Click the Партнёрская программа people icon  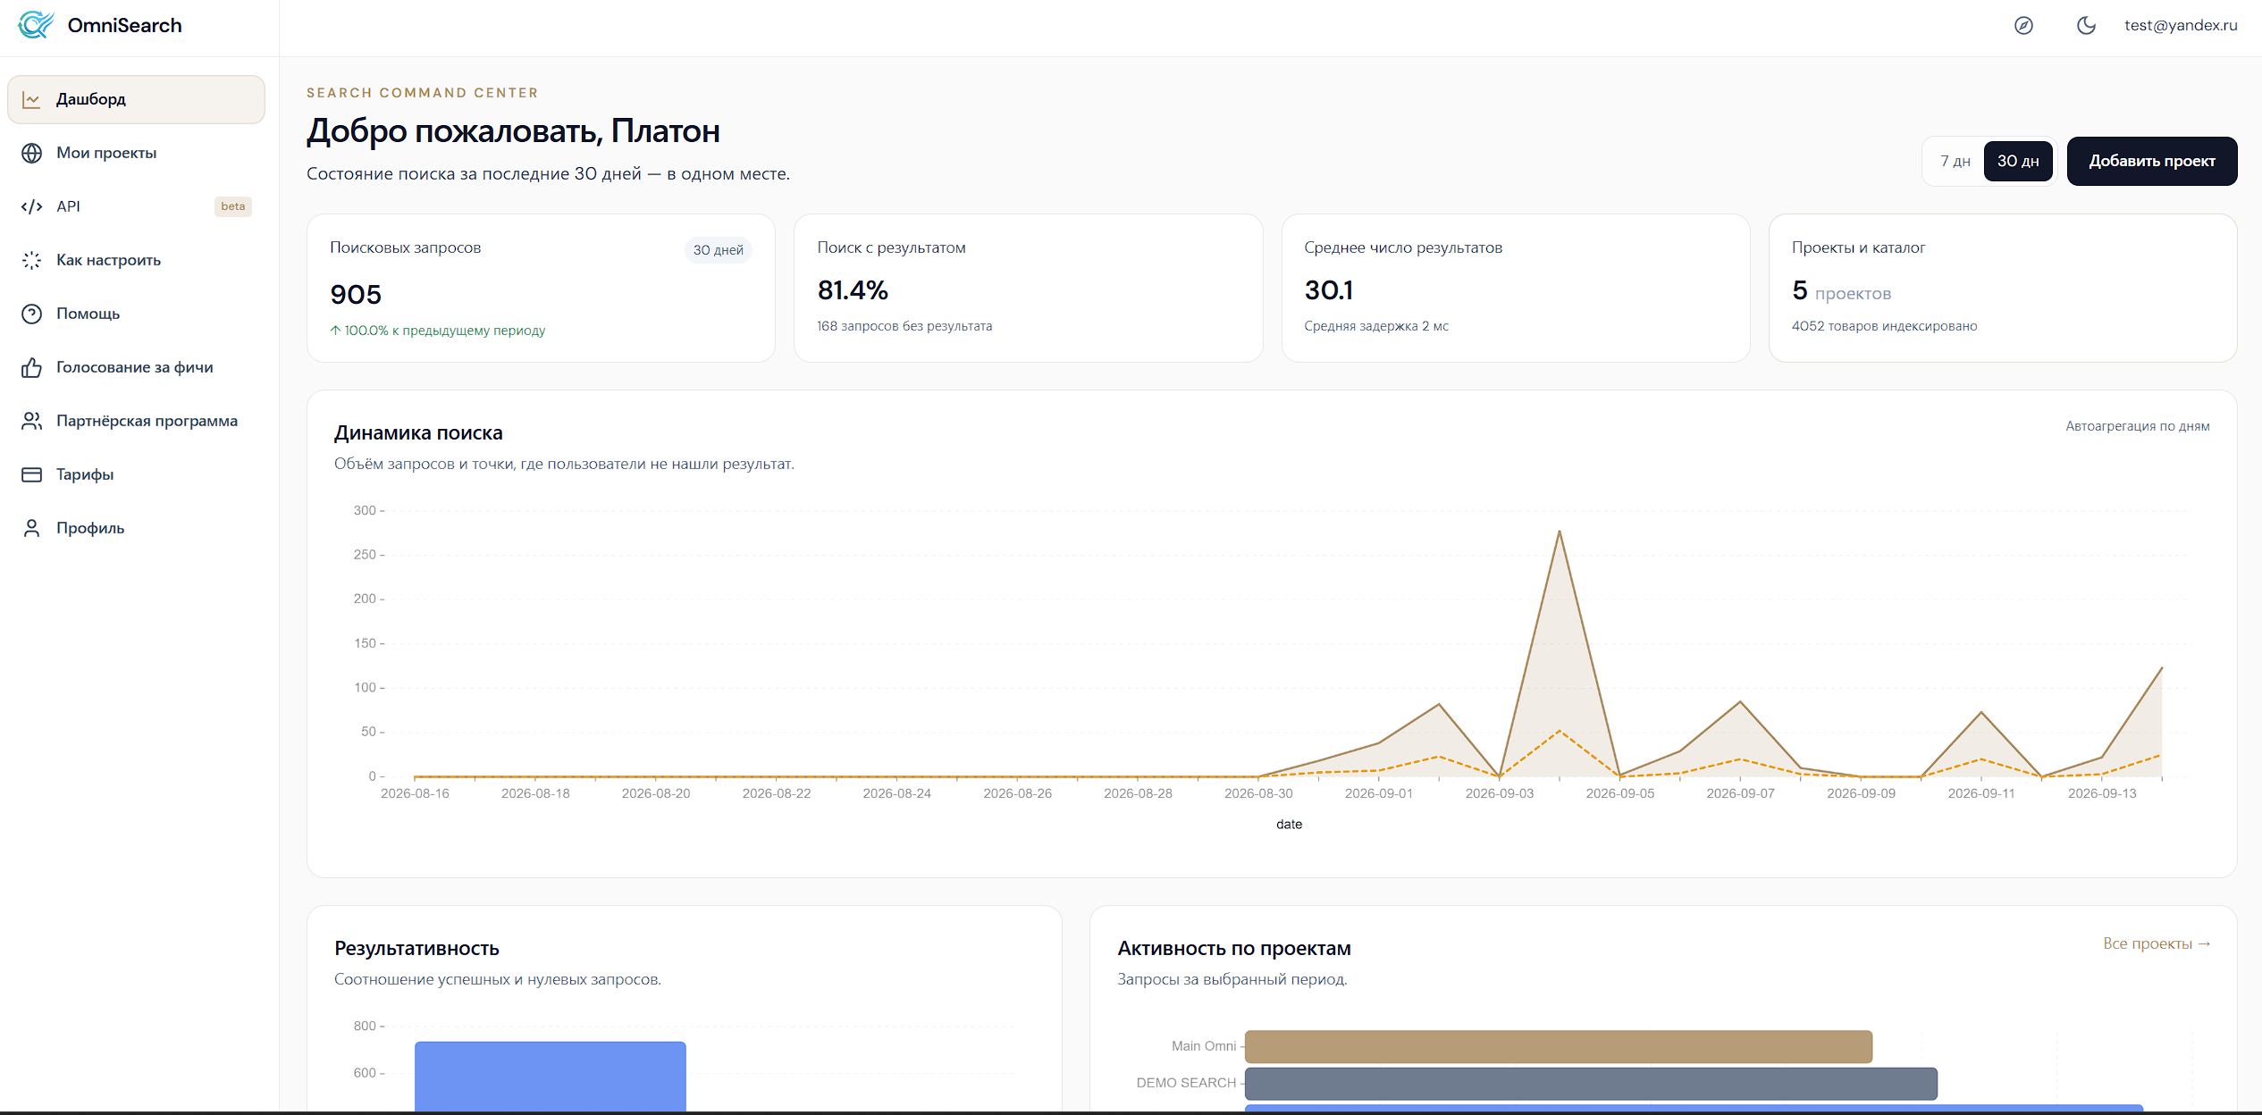tap(31, 421)
